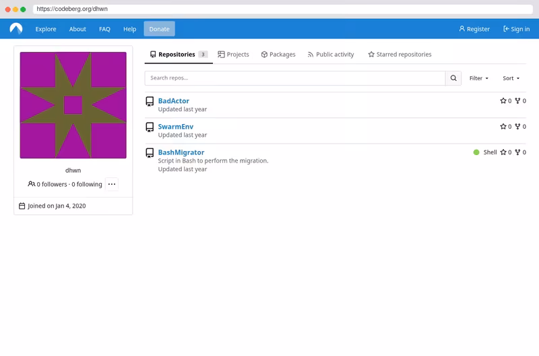This screenshot has width=539, height=356.
Task: Open the BashMigrator repository link
Action: 181,152
